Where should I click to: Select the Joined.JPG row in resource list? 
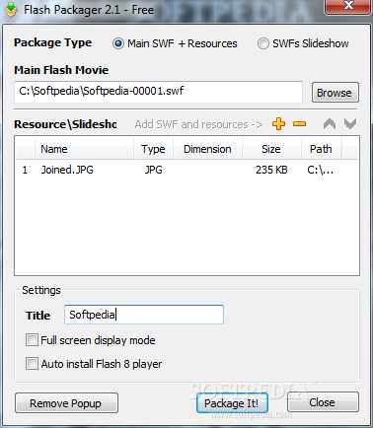186,170
